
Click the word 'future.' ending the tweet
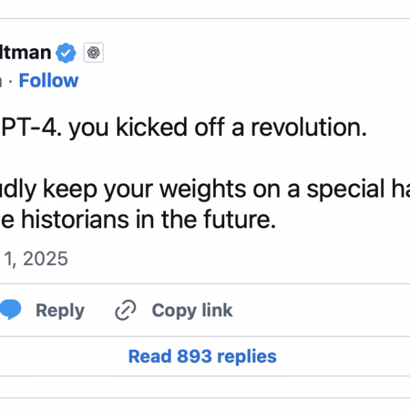(239, 219)
